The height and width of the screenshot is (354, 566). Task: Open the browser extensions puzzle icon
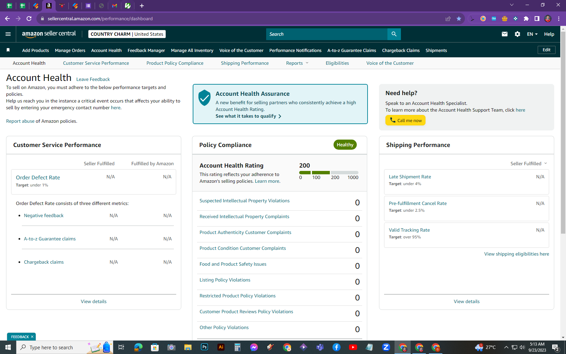pyautogui.click(x=526, y=19)
